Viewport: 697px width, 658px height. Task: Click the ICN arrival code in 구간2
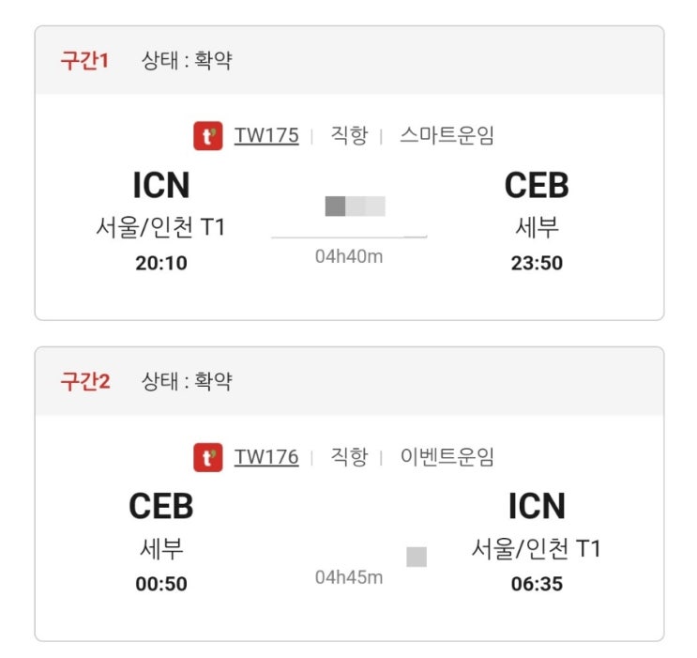(537, 507)
